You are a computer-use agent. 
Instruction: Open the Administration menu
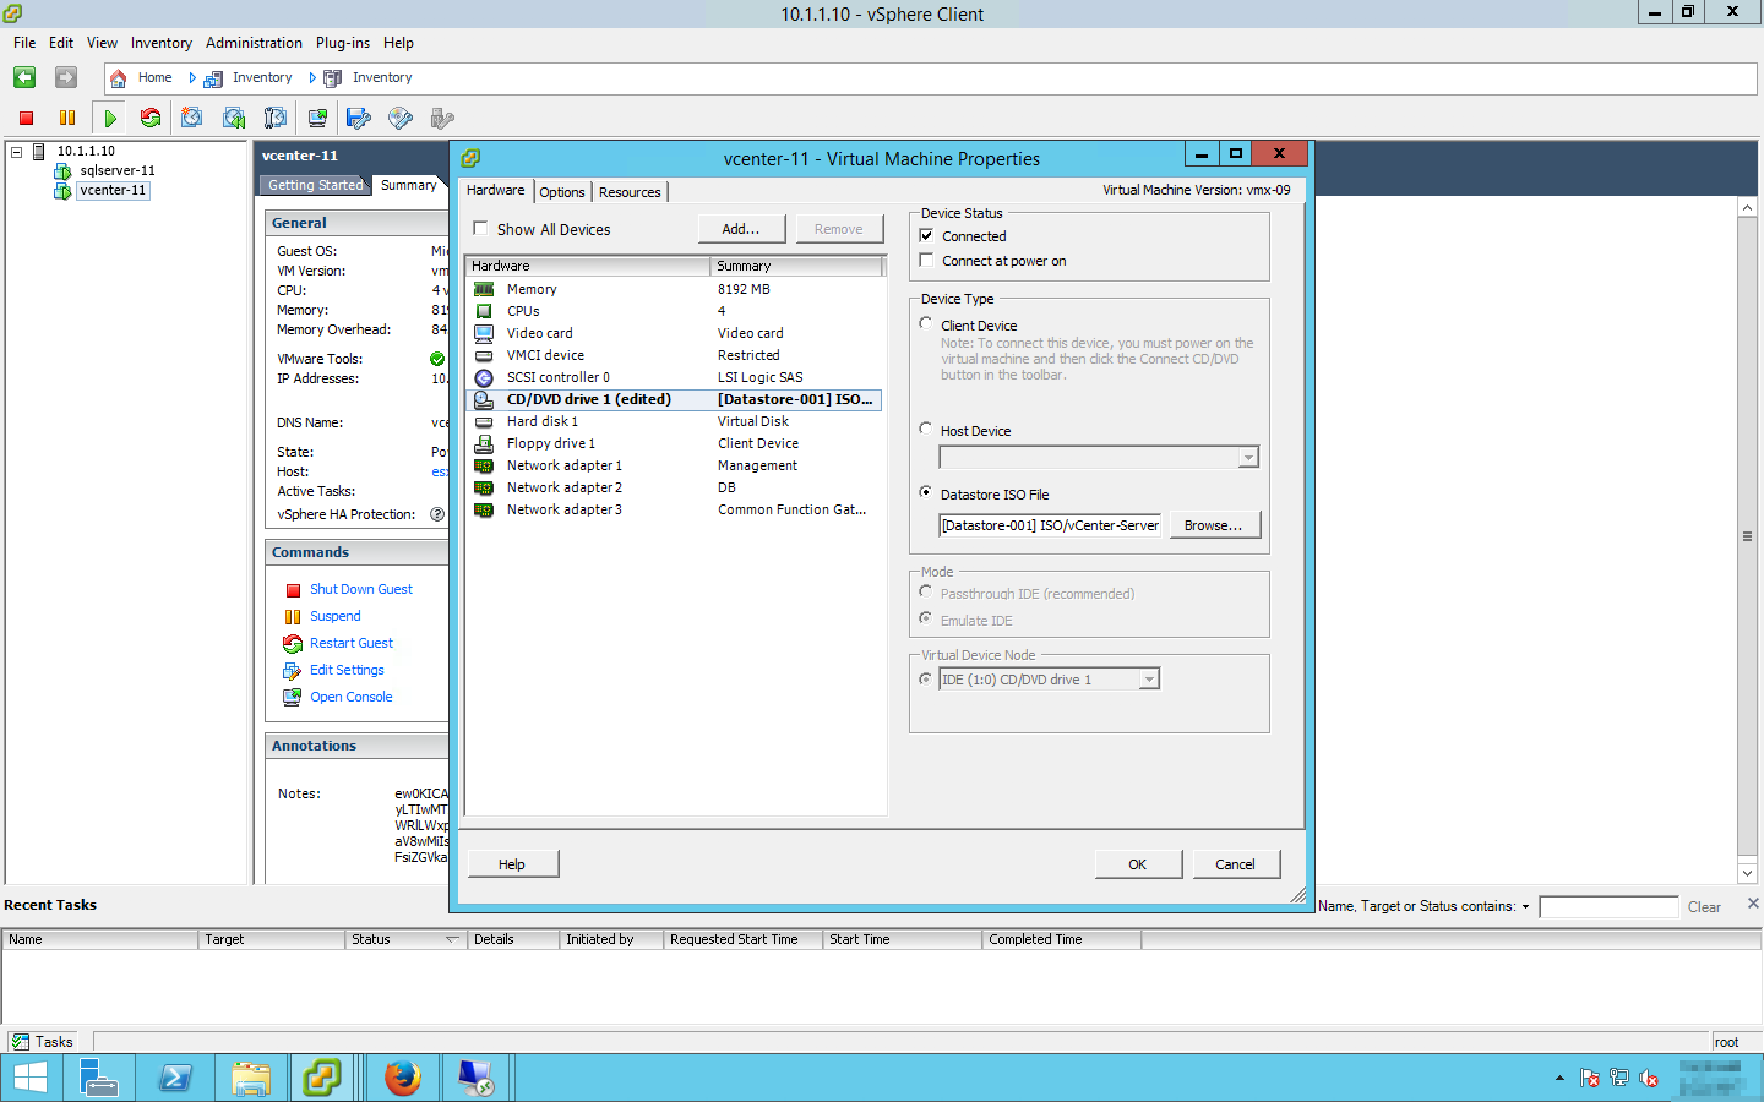pyautogui.click(x=253, y=42)
